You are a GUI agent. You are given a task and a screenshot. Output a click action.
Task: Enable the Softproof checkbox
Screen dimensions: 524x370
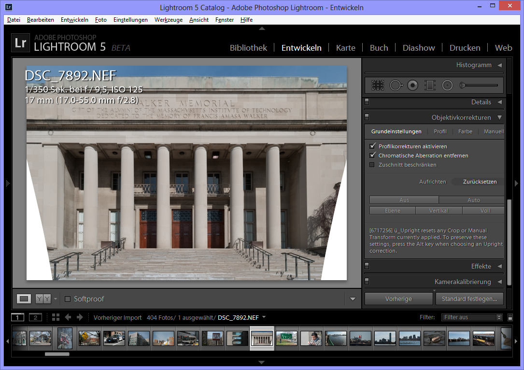(68, 299)
